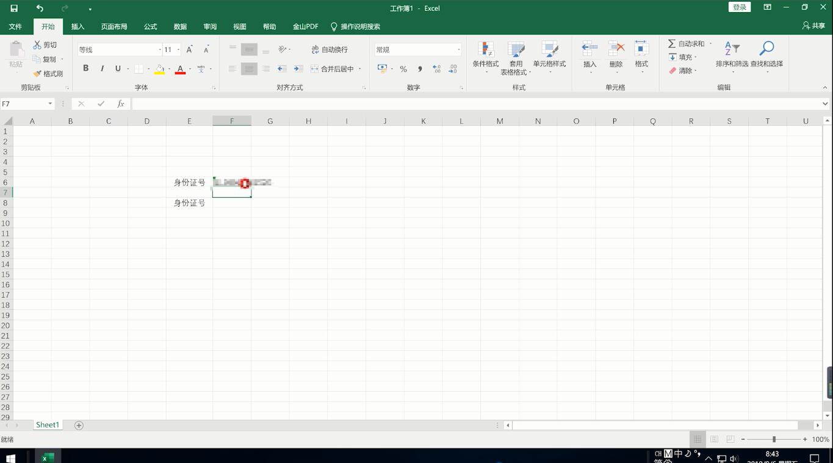Undo the last action in quick access toolbar

40,9
